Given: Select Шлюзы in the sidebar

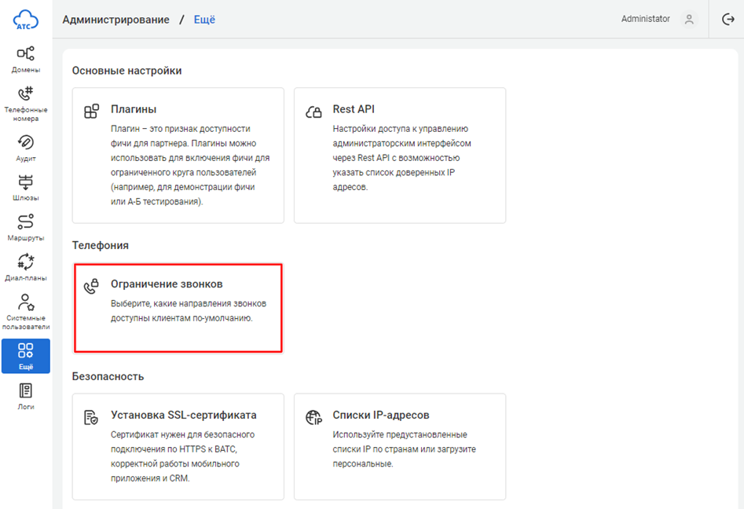Looking at the screenshot, I should 26,188.
